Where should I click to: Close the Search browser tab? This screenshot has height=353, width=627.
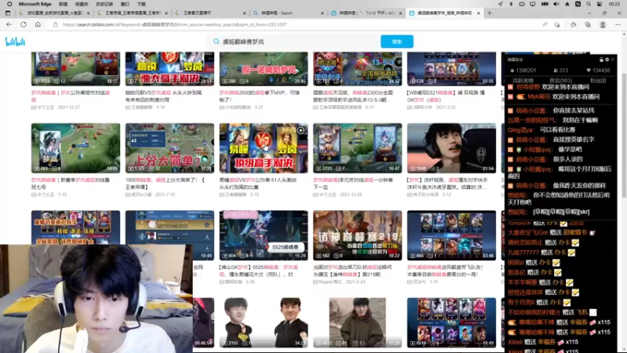[x=322, y=13]
